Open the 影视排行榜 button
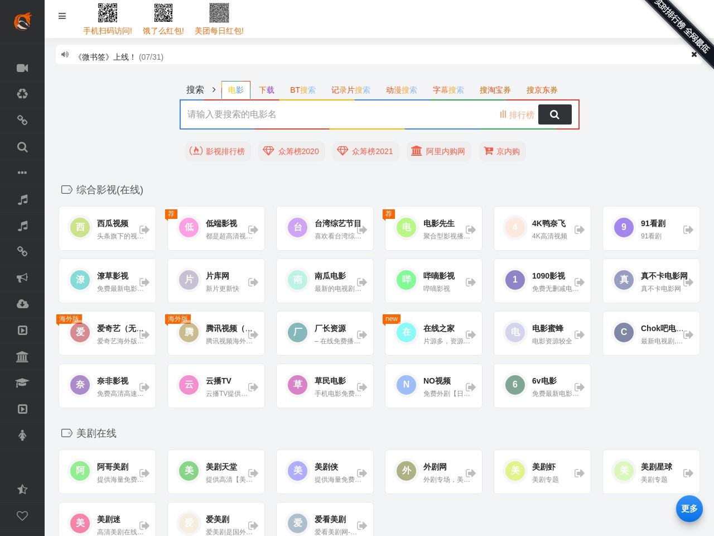 click(218, 151)
